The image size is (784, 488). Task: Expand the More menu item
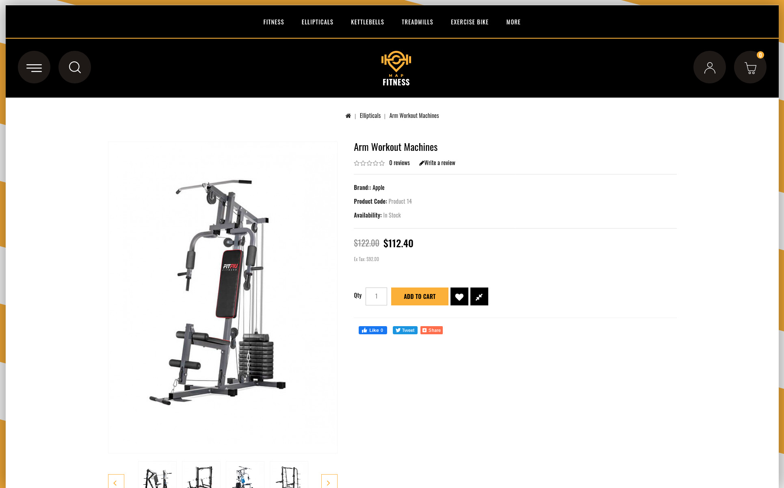coord(513,22)
